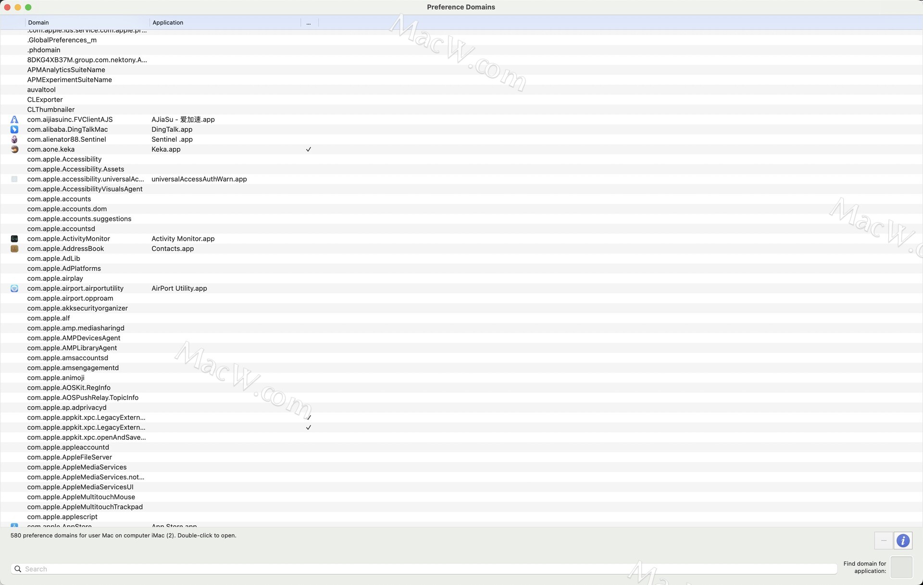Select com.alibaba.DingTalkMac domain

click(67, 129)
